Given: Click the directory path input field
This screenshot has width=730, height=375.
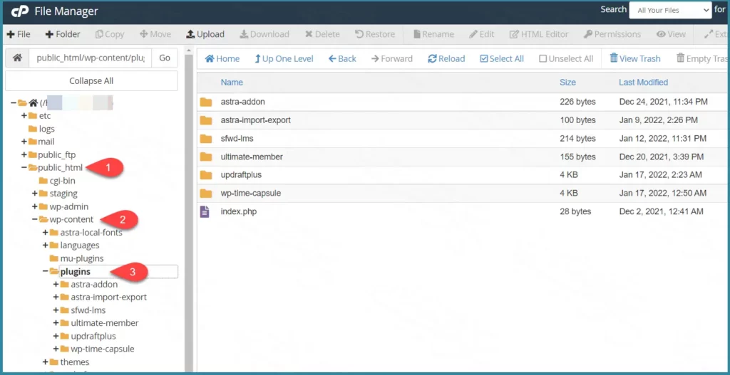Looking at the screenshot, I should click(x=90, y=58).
